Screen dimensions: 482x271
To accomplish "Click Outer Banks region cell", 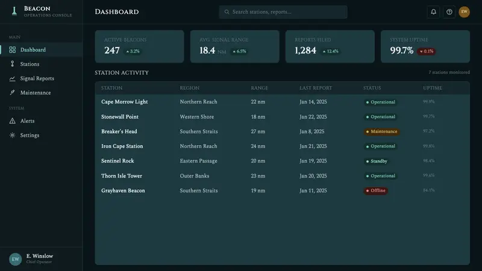I will [x=195, y=176].
